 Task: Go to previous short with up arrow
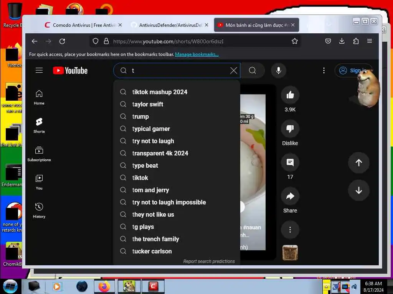coord(359,163)
